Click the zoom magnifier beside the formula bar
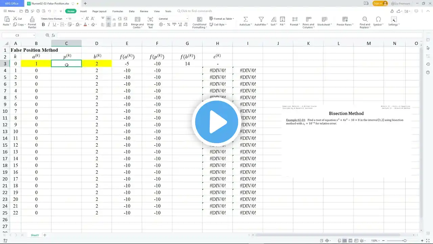This screenshot has width=433, height=244. (47, 35)
